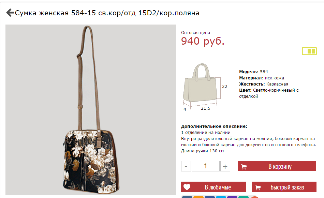Share via the teal green social button
324x198 pixels.
243,197
